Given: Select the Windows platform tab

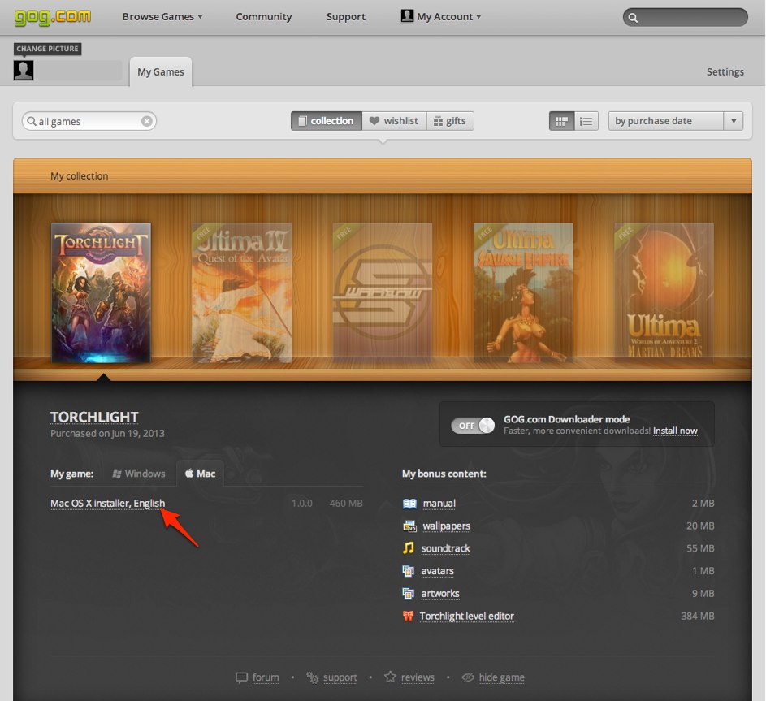Looking at the screenshot, I should tap(139, 474).
